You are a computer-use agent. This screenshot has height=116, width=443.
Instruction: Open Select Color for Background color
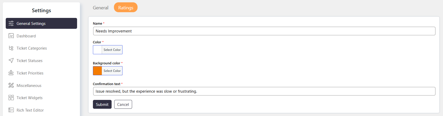click(112, 71)
